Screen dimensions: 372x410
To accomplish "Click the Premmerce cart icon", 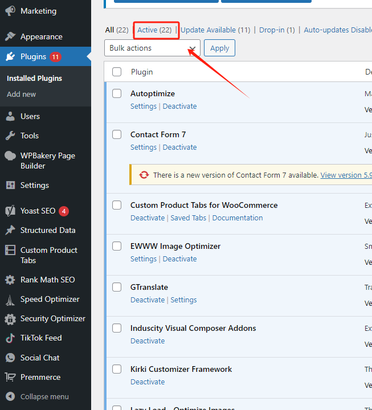I will [x=10, y=377].
